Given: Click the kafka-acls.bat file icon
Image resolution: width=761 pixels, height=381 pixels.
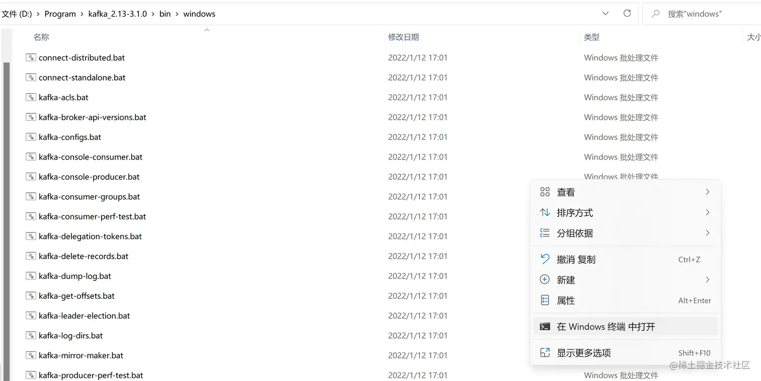Looking at the screenshot, I should [31, 98].
